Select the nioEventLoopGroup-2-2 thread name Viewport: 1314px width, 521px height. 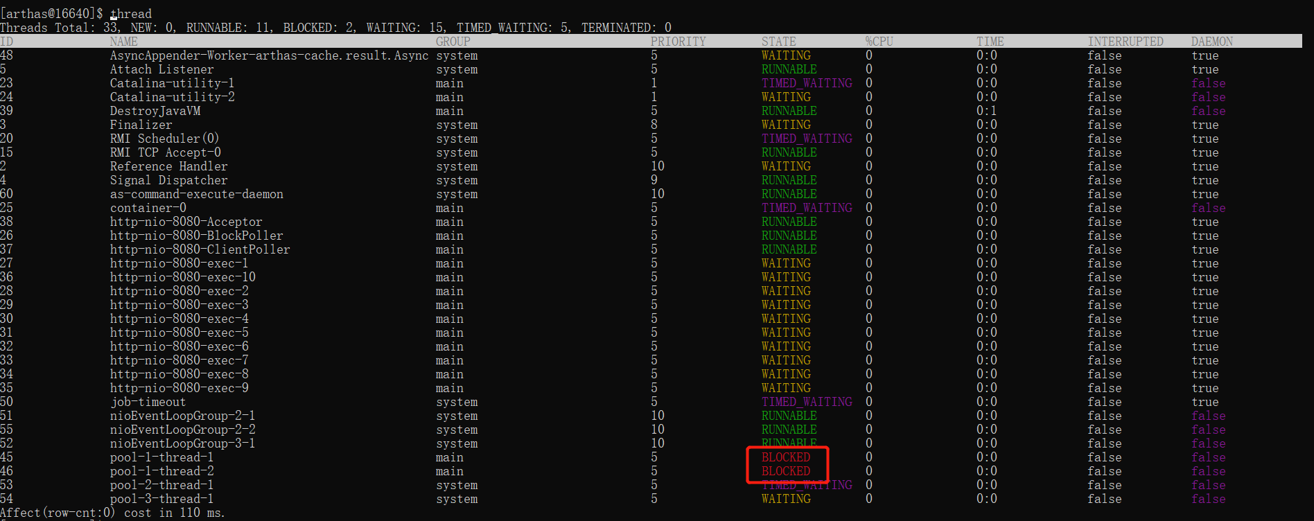(x=183, y=430)
